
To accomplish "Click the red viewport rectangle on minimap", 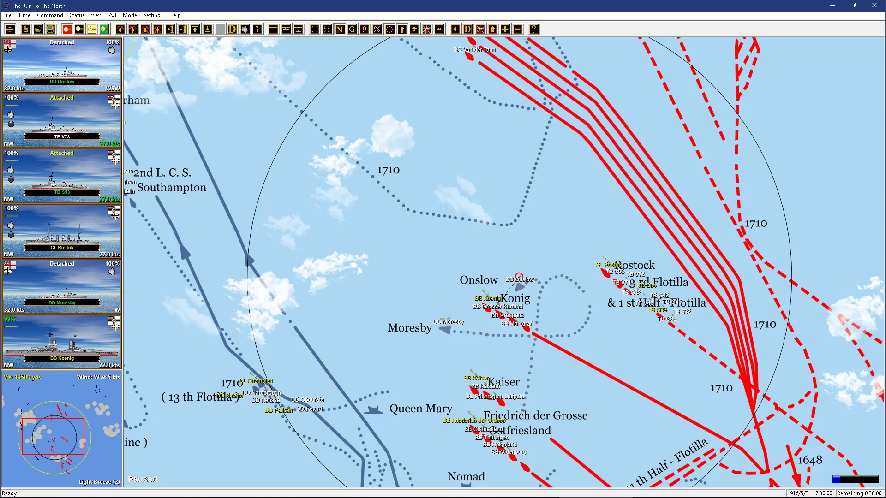I will click(x=53, y=436).
